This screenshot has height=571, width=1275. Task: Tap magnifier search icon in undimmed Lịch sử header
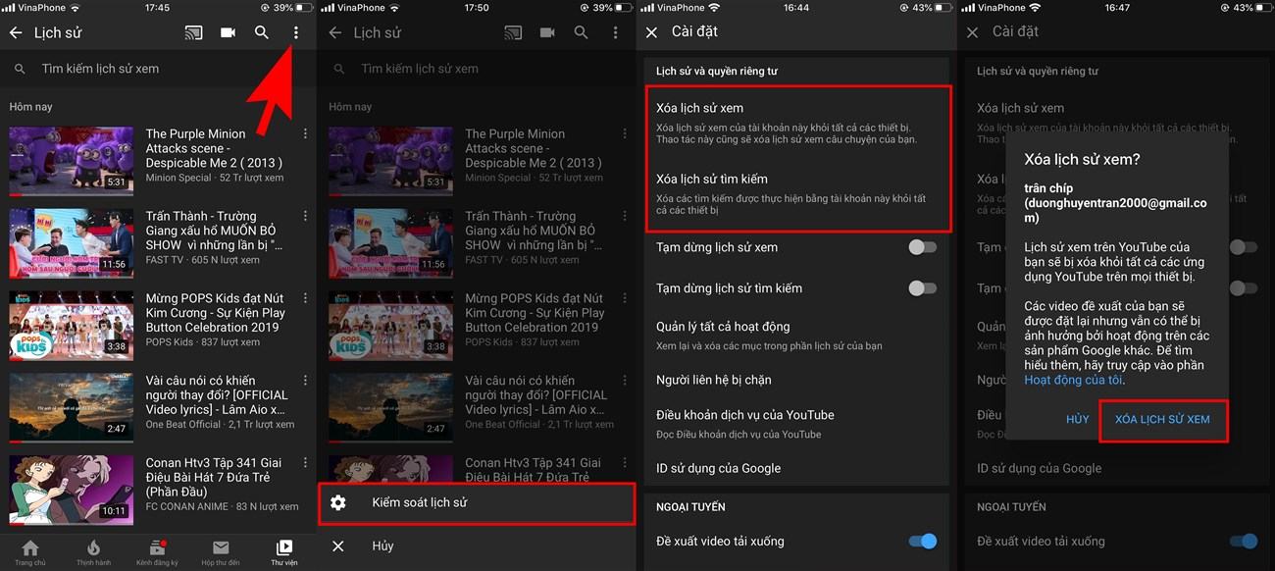pos(262,32)
